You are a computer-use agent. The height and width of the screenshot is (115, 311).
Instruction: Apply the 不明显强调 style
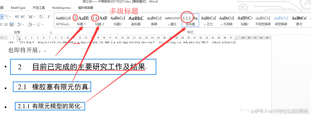[x=263, y=20]
